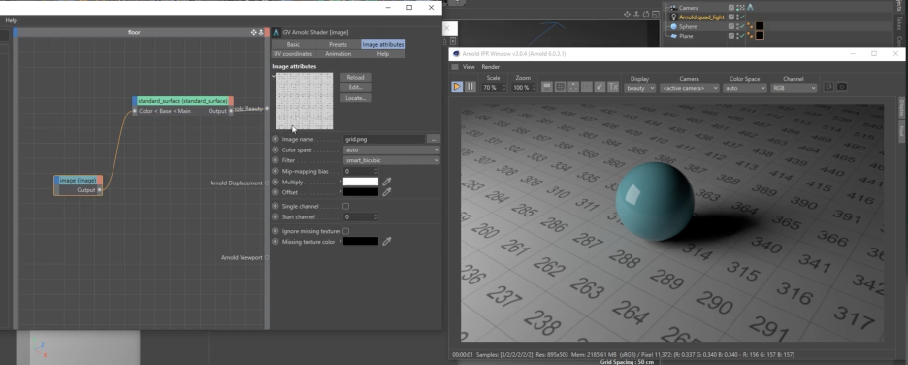The height and width of the screenshot is (365, 908).
Task: Click the browse ... button for Image name
Action: 434,139
